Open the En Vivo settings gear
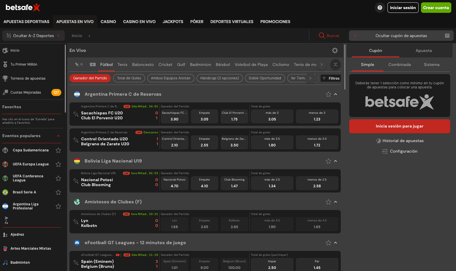 (335, 50)
